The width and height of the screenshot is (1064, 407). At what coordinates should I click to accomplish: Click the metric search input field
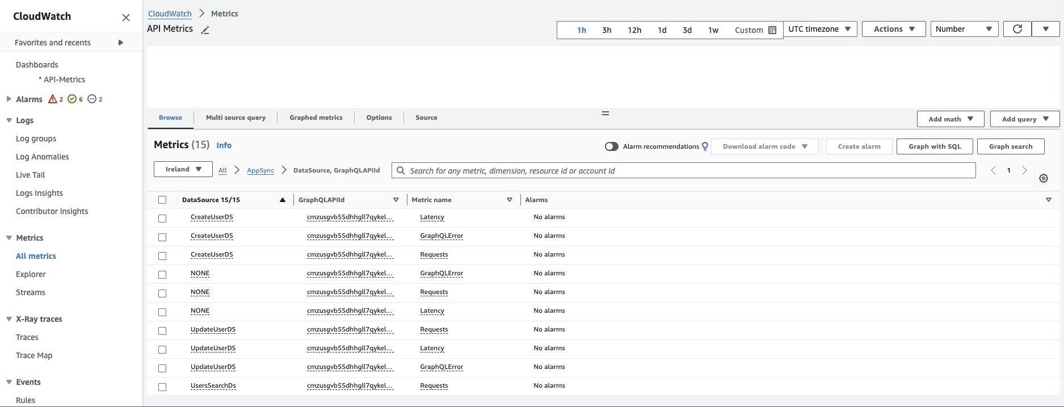pyautogui.click(x=683, y=170)
